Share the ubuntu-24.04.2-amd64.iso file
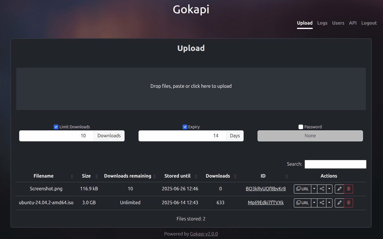The width and height of the screenshot is (383, 239). click(321, 203)
